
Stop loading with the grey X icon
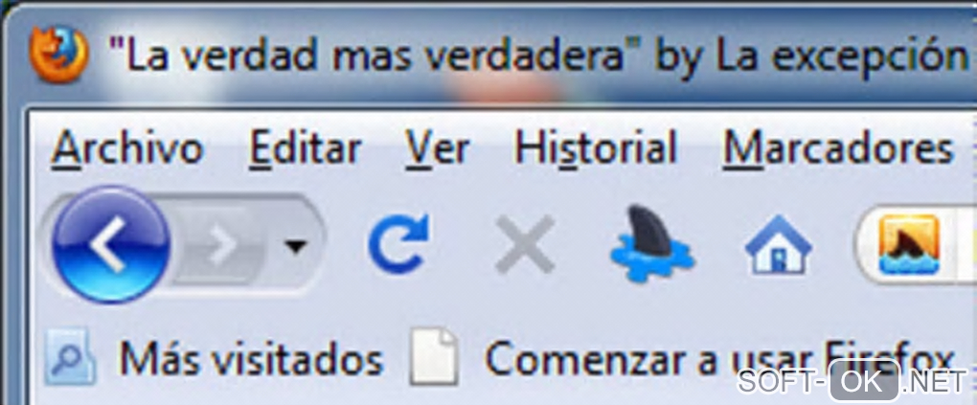point(525,243)
